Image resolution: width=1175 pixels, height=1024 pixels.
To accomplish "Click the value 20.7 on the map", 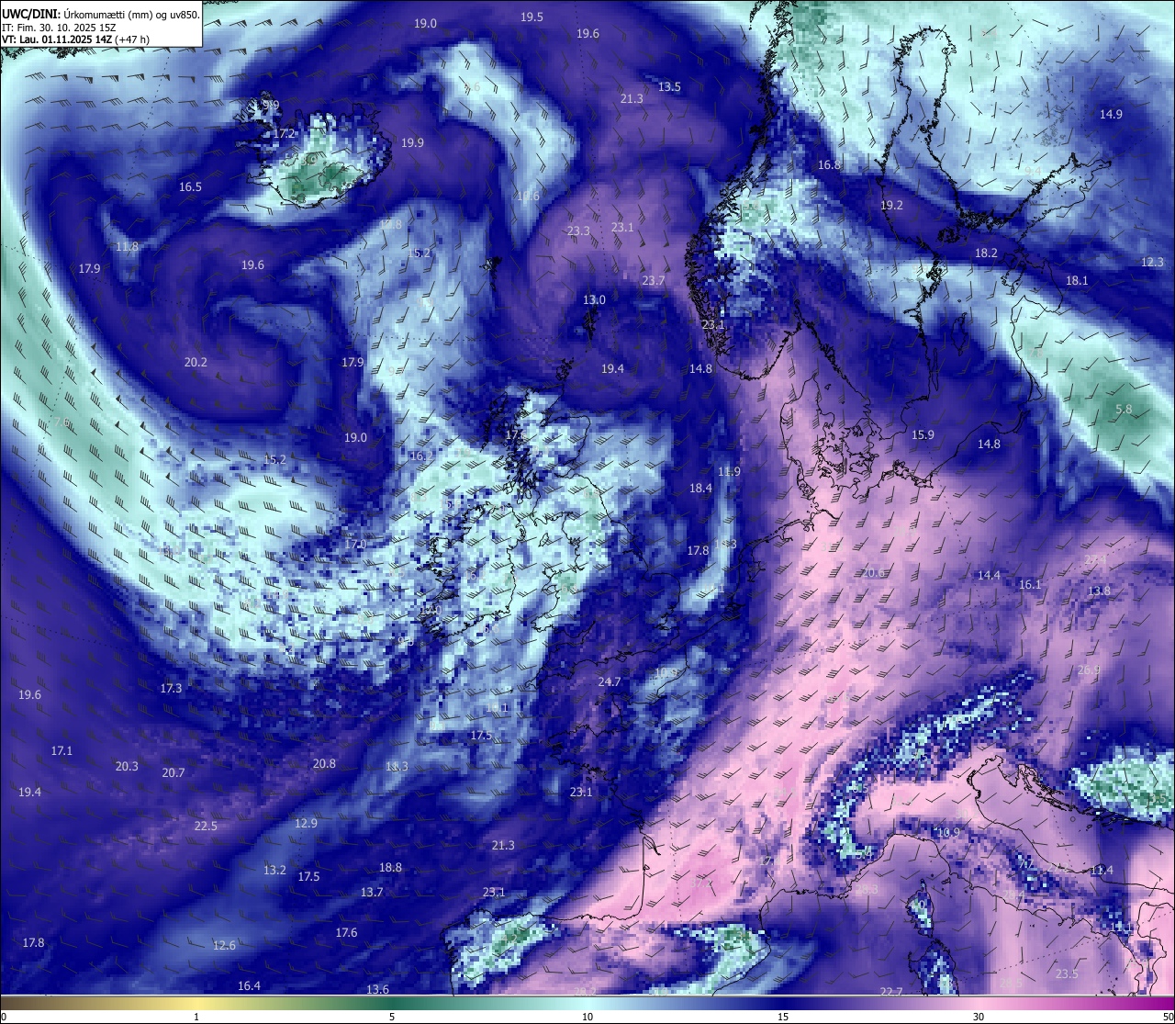I will point(173,772).
